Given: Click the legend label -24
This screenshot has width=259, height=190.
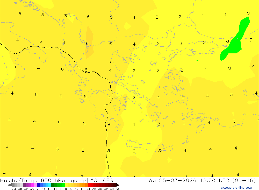Looking at the screenshot, I should (43, 189).
